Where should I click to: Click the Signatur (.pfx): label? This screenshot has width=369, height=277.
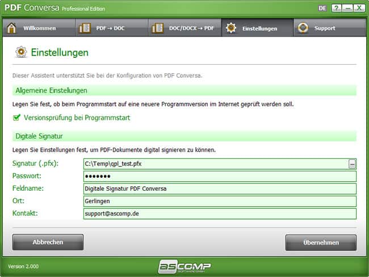point(35,163)
